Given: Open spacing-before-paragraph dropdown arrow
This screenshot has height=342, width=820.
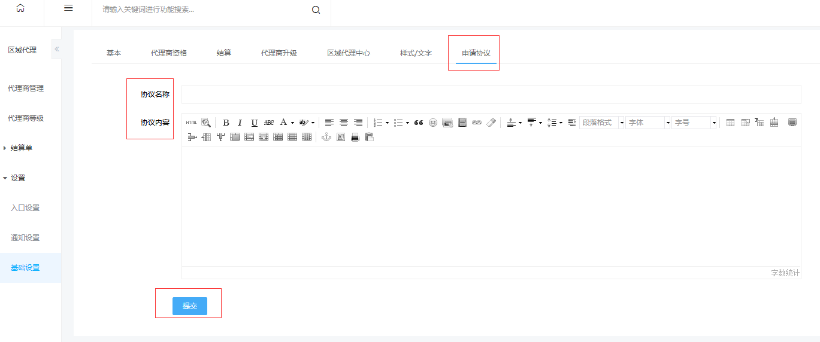Looking at the screenshot, I should (x=520, y=123).
